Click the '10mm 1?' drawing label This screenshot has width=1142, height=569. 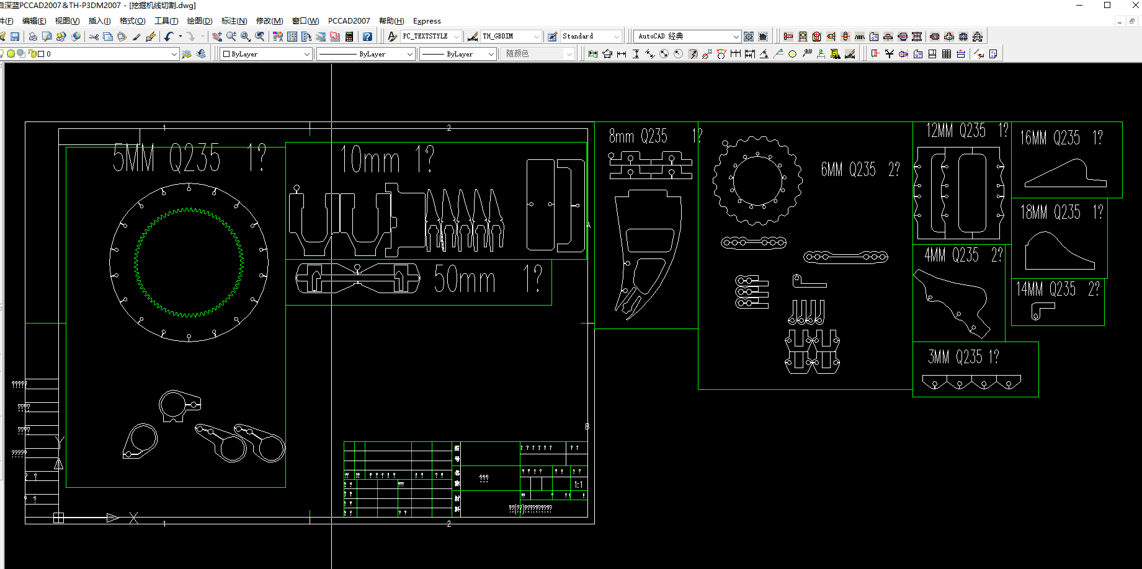386,160
